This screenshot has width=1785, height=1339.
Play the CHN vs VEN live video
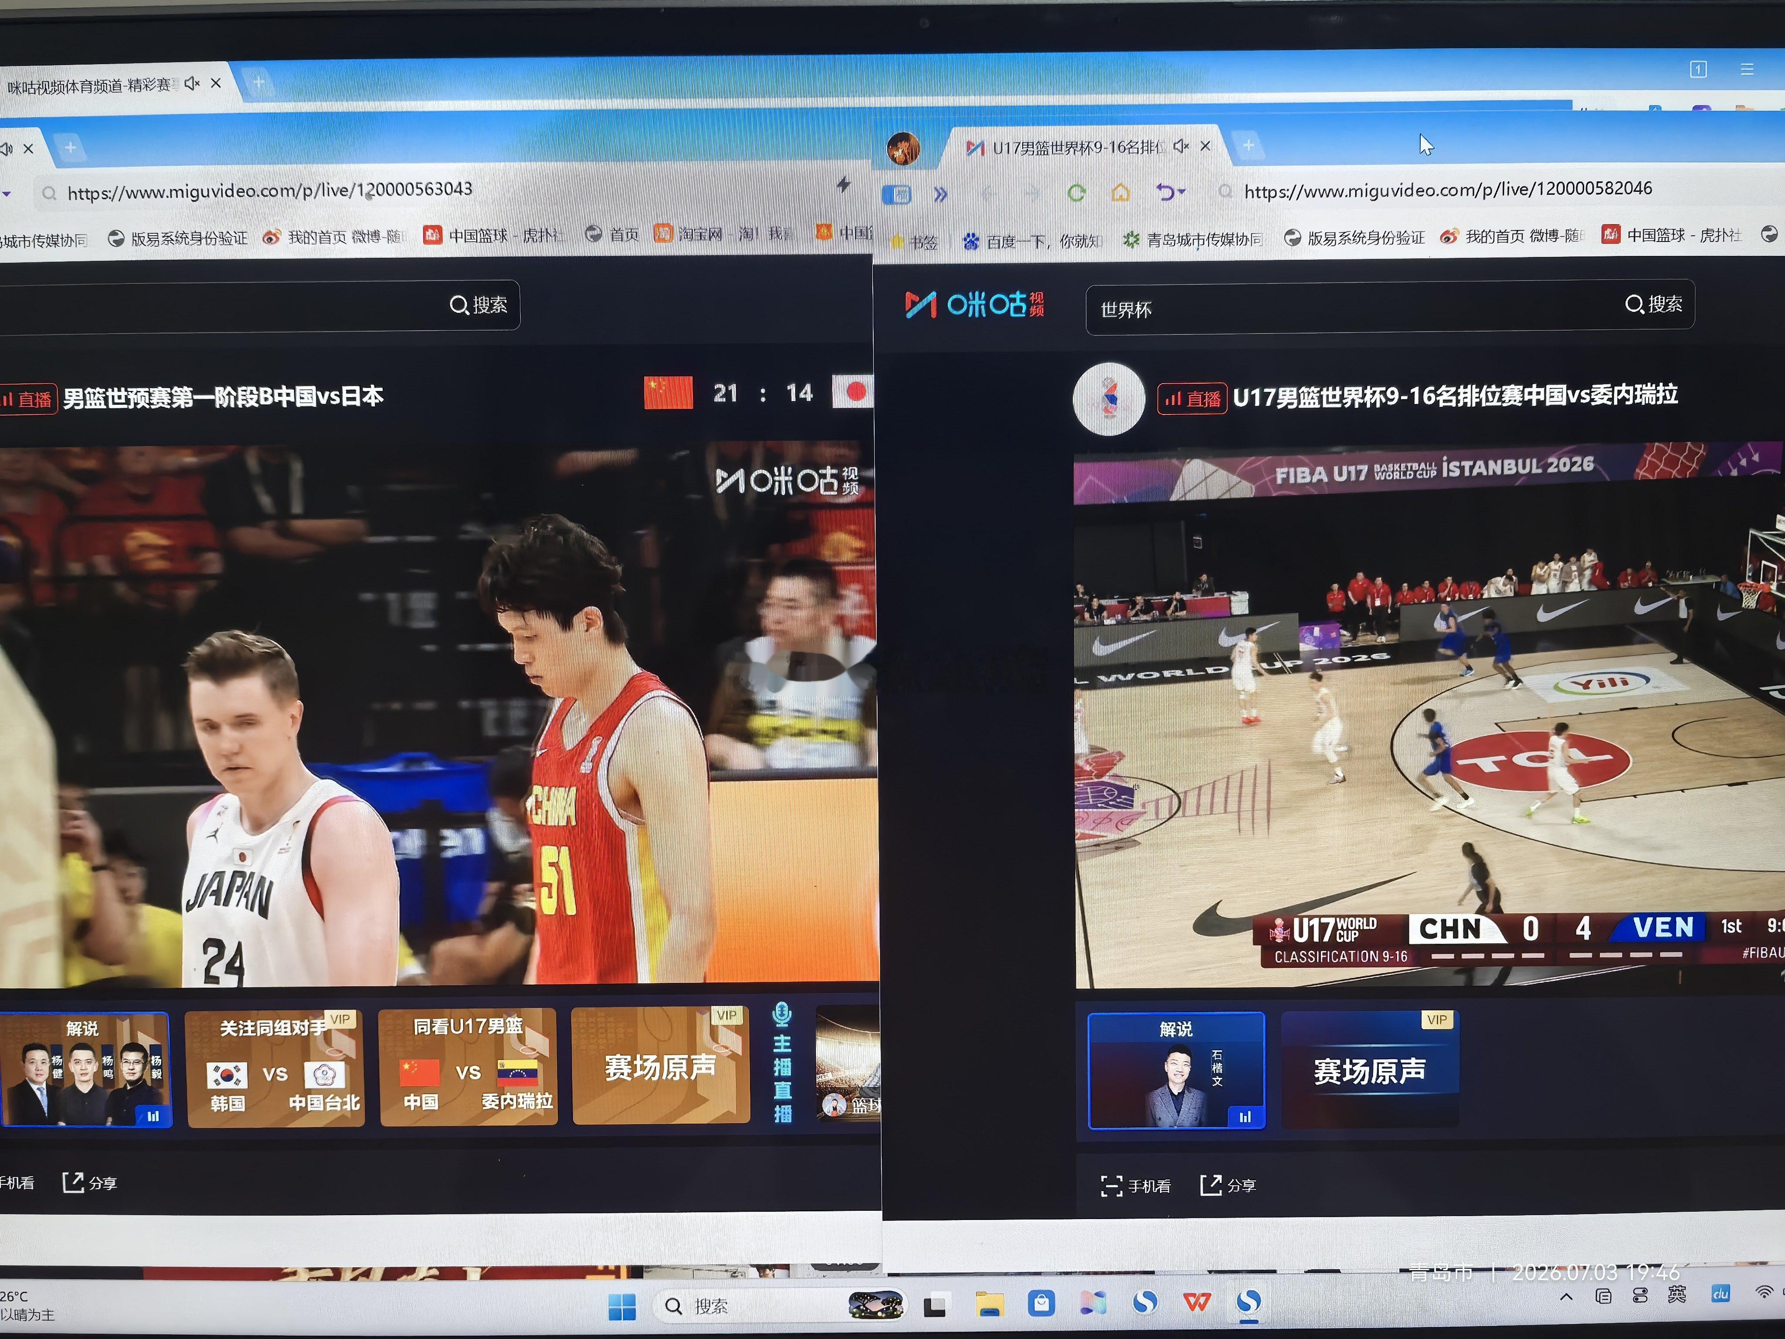pos(1429,714)
